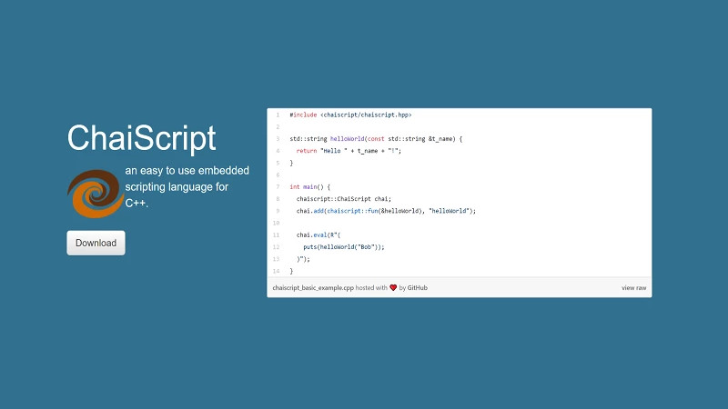Screen dimensions: 728x409
Task: Click the red heart icon in gist footer
Action: pyautogui.click(x=393, y=288)
